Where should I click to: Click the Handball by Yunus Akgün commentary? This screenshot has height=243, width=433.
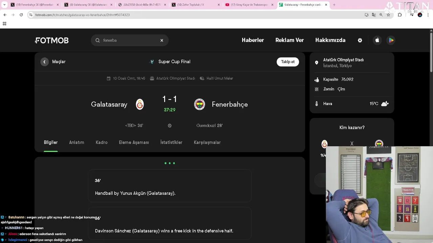pyautogui.click(x=135, y=193)
